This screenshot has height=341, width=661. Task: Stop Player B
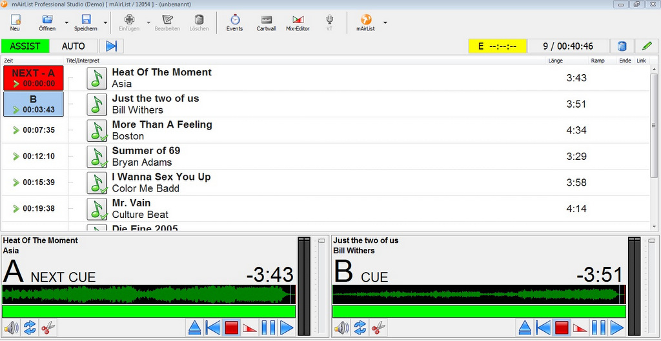click(562, 327)
